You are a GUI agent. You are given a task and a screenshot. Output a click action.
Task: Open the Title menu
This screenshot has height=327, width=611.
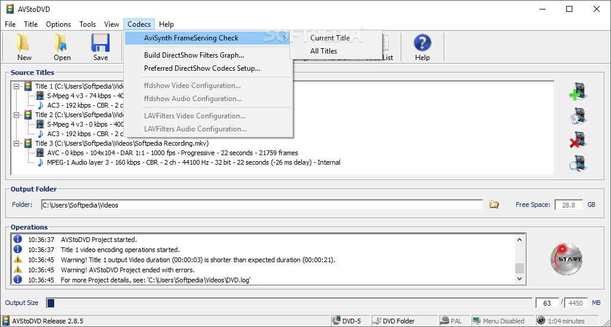click(x=31, y=24)
